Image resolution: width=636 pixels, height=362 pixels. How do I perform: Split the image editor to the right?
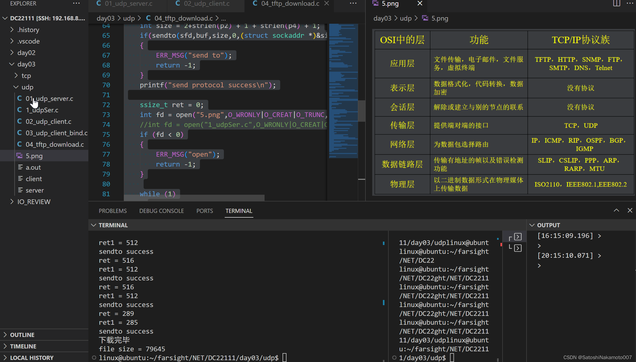pos(617,3)
